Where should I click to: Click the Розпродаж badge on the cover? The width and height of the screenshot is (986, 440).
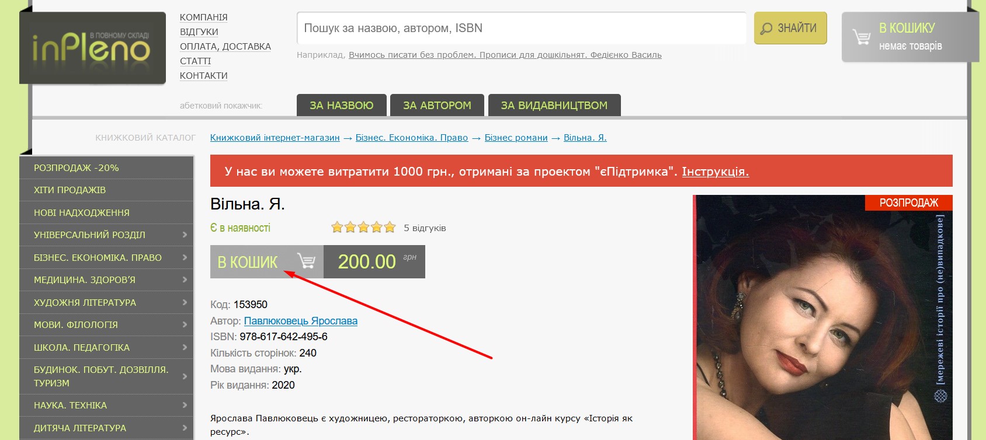(909, 202)
